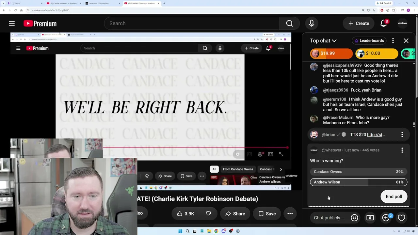Switch to Chrome in the taskbar
The image size is (418, 235).
(216, 231)
